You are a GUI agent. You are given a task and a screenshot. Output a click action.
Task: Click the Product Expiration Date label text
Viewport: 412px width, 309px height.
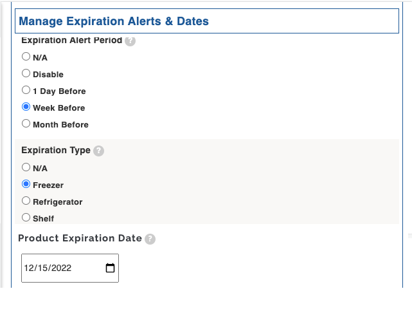pyautogui.click(x=80, y=238)
